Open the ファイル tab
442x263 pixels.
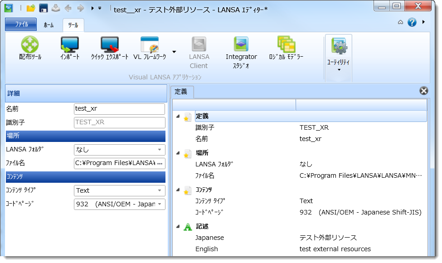21,24
